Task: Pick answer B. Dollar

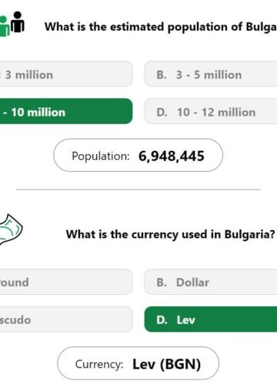Action: click(x=211, y=282)
